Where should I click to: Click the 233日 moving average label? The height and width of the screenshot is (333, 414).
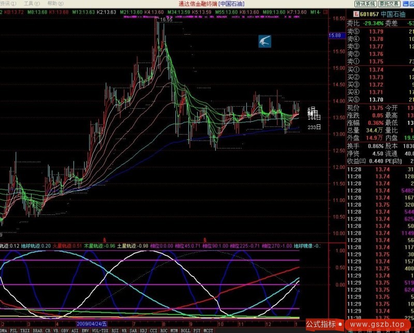314,127
